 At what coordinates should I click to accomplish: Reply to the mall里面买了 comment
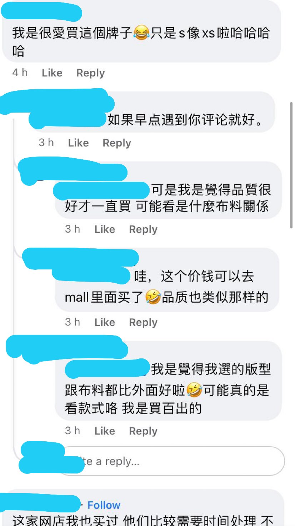[x=143, y=322]
